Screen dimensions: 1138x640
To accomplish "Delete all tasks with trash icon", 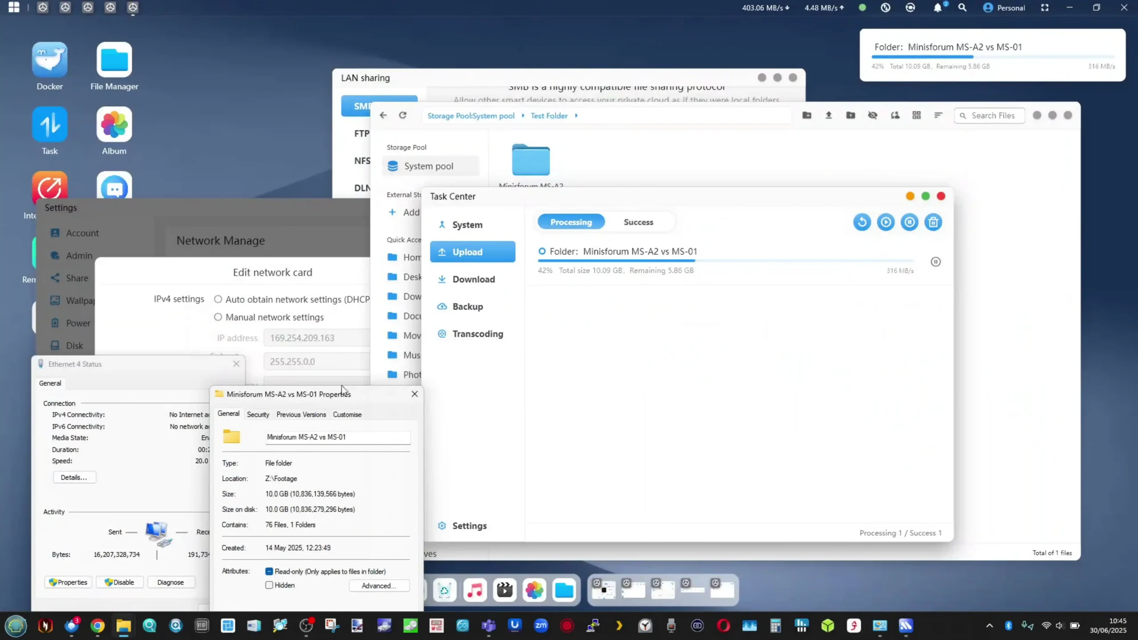I will click(933, 222).
